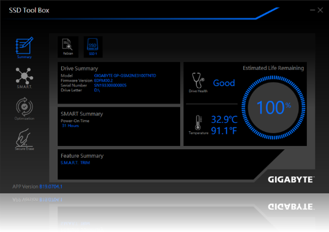Viewport: 329px width, 232px height.
Task: Click the firmware version EDFM00.2 value
Action: click(104, 80)
